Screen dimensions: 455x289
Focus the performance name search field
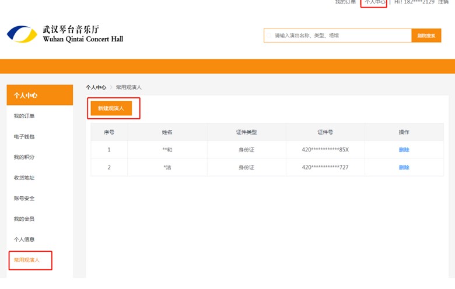[338, 36]
